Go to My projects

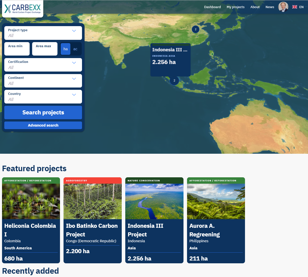[236, 7]
